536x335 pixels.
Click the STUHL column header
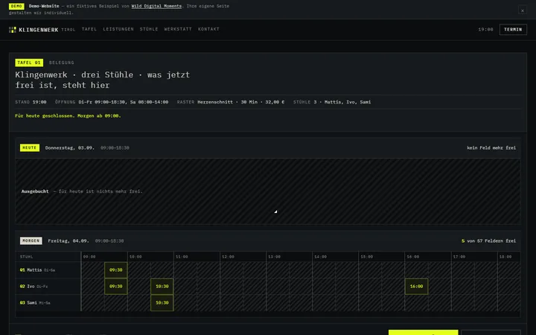26,257
